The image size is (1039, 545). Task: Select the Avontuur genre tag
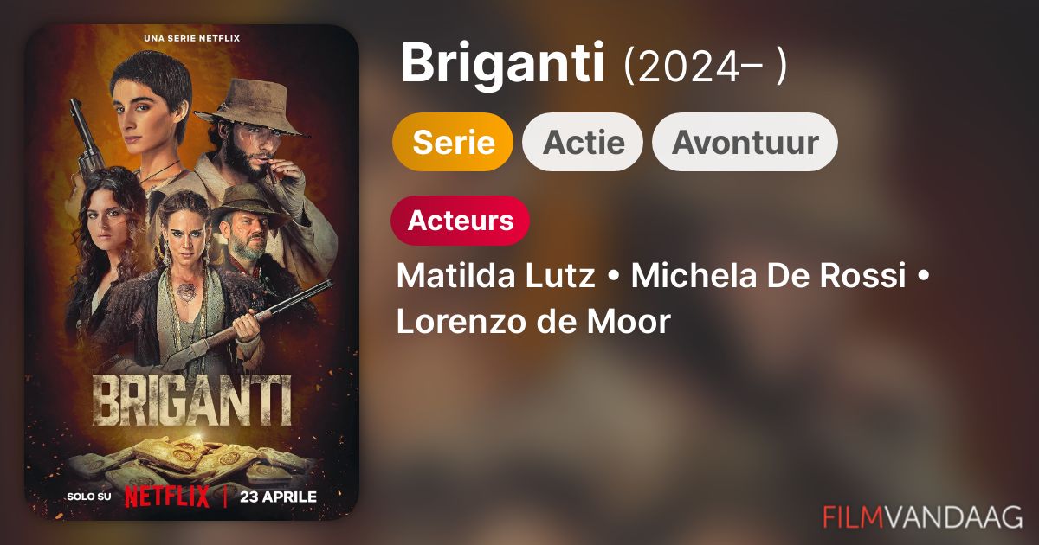pos(745,142)
